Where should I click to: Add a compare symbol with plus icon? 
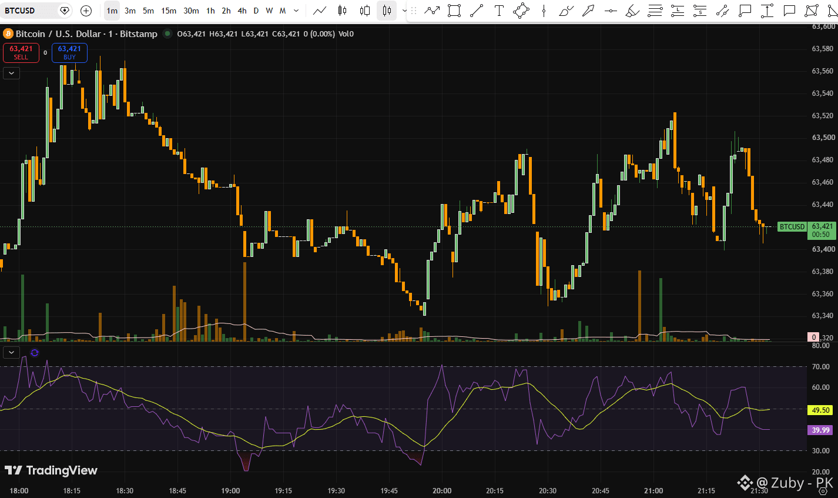click(86, 11)
